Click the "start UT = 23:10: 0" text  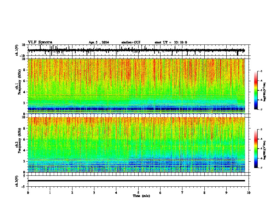click(x=171, y=42)
